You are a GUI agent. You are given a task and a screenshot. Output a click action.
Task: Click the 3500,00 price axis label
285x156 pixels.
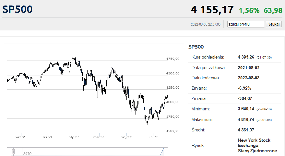coord(173,131)
